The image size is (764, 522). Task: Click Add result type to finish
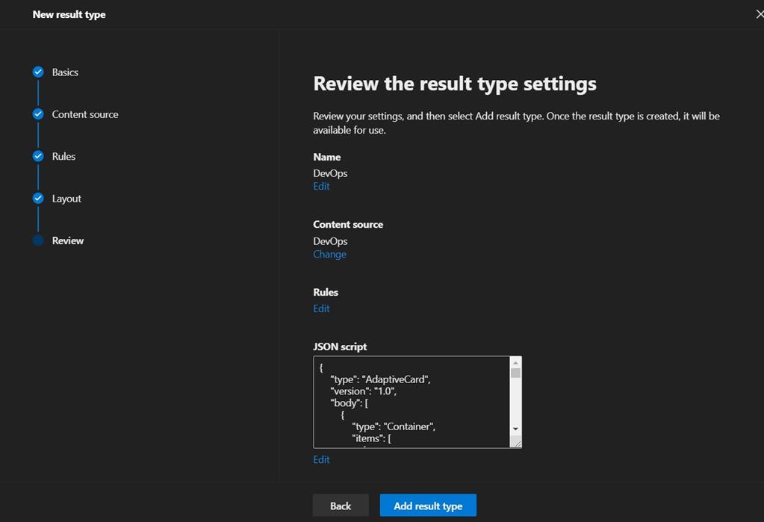pos(428,505)
